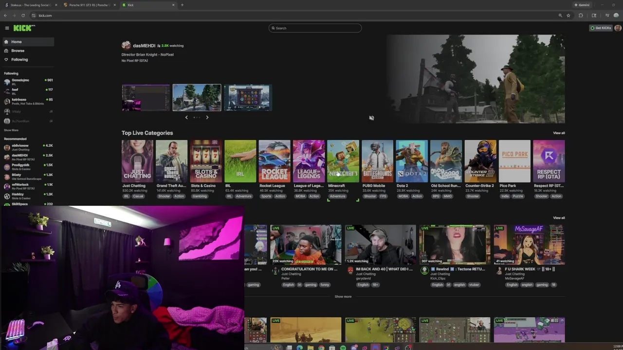Open Dota 2 category
Screen dimensions: 623x350
pos(412,161)
